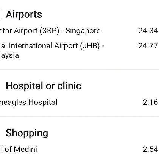Click the wrapped Malaysia text line
This screenshot has width=159, height=159.
[x=9, y=55]
